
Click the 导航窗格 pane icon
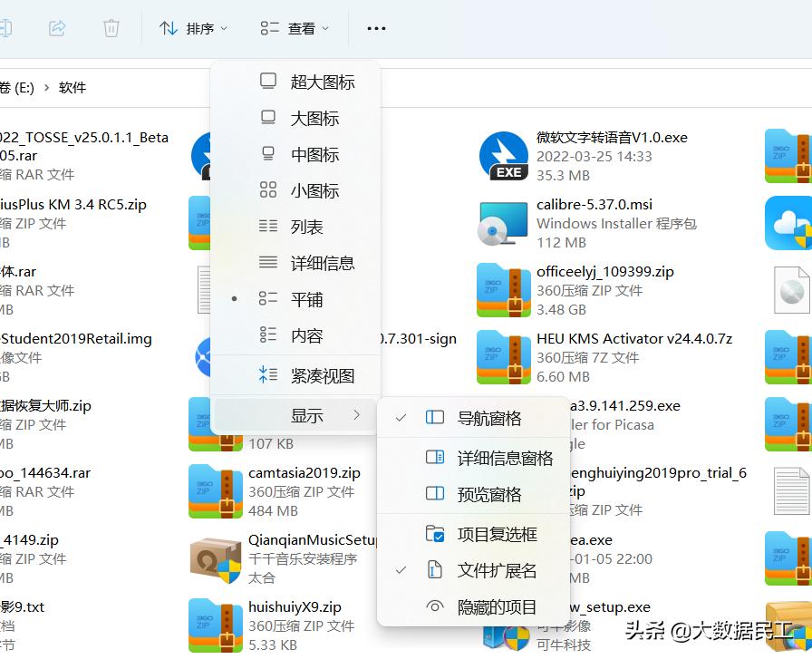434,417
